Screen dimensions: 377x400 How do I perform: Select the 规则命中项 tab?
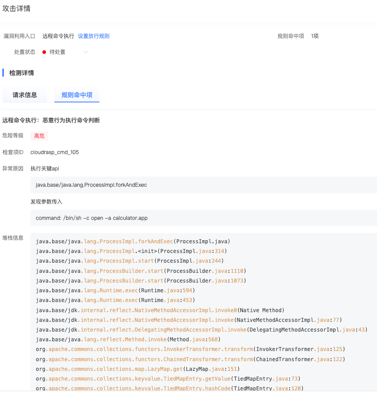coord(77,95)
